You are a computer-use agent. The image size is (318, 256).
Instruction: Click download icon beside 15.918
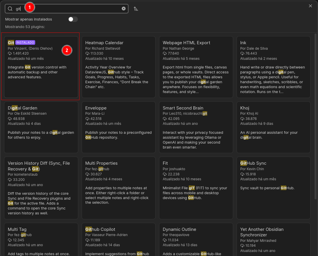coord(242,174)
